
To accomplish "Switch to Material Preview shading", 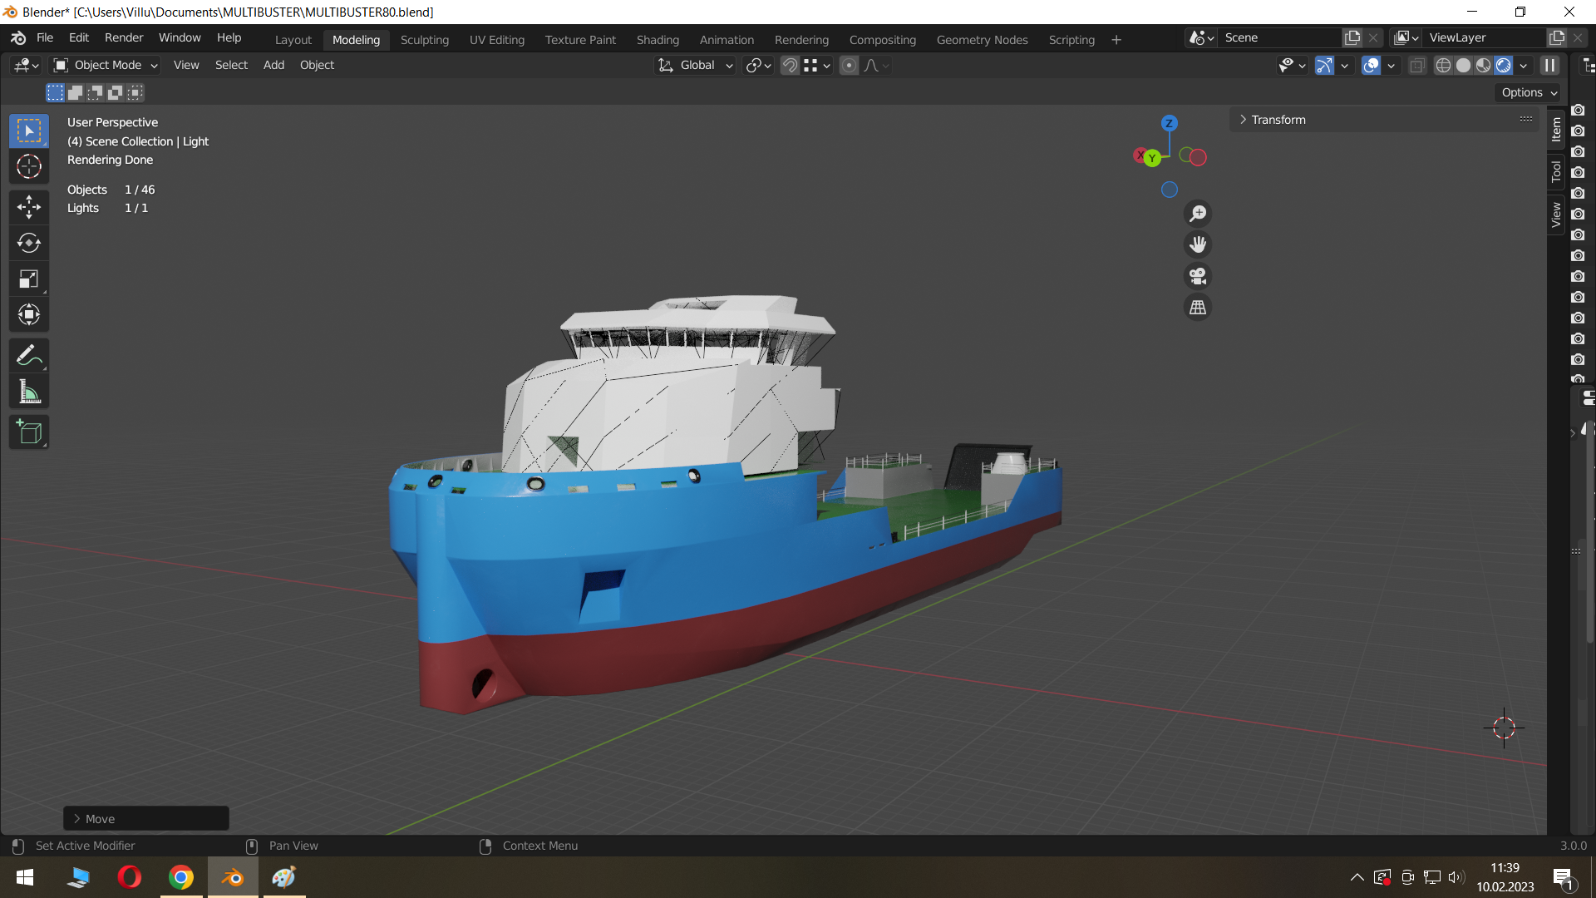I will pos(1484,65).
